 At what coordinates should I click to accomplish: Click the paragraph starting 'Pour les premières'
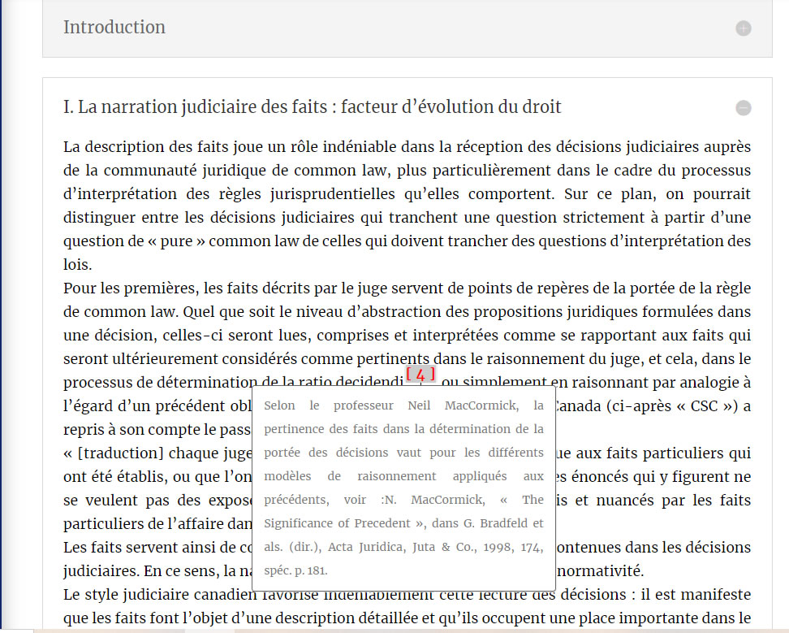(406, 312)
